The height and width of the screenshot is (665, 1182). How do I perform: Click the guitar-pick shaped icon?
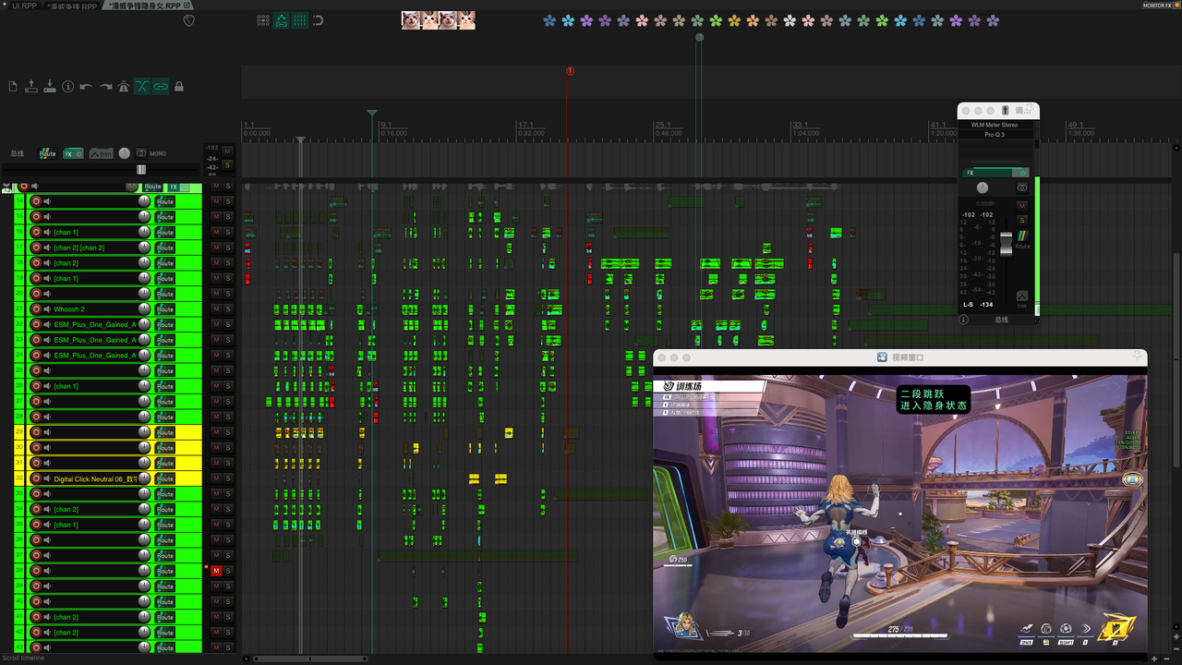point(189,20)
